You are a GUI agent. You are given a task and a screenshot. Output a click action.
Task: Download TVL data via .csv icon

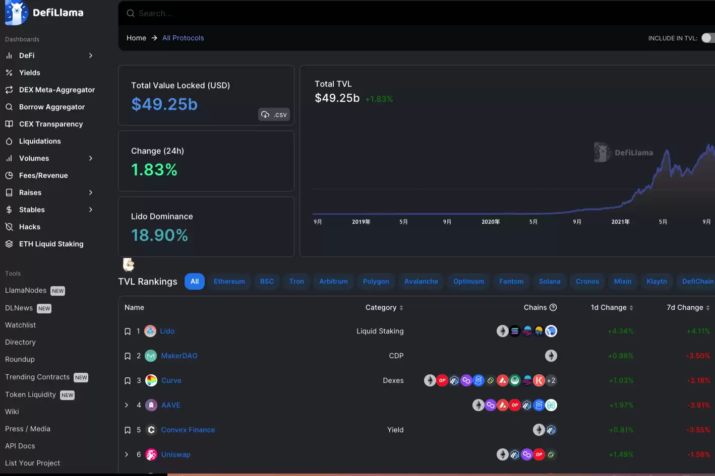[274, 115]
